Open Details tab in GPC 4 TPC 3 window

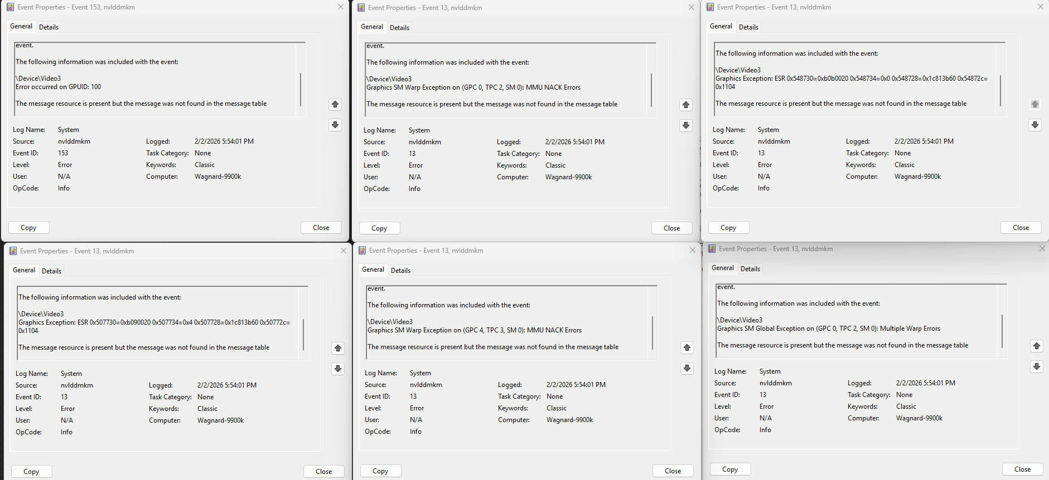400,270
